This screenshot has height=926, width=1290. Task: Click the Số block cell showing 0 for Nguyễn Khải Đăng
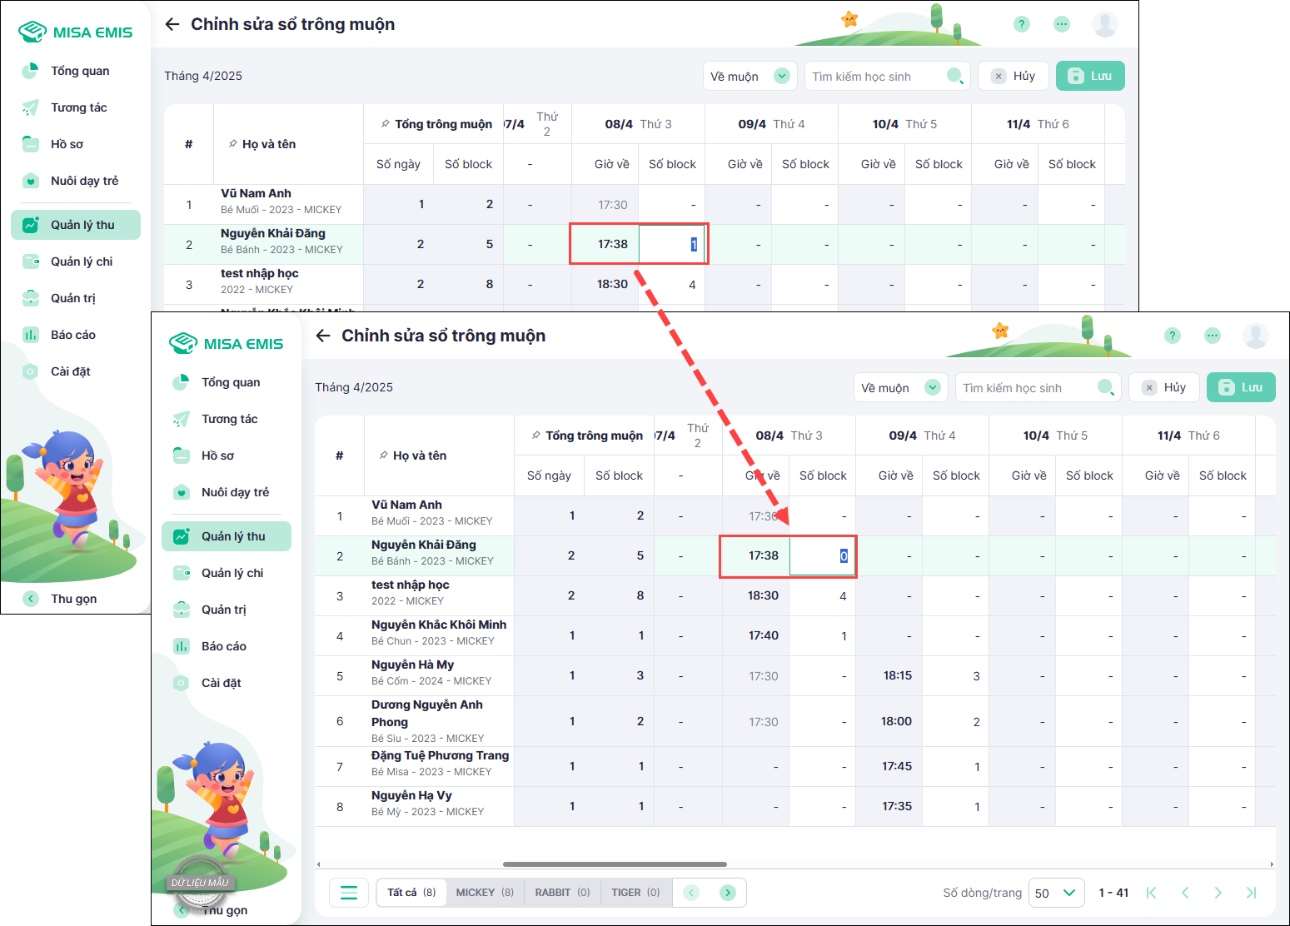[823, 556]
